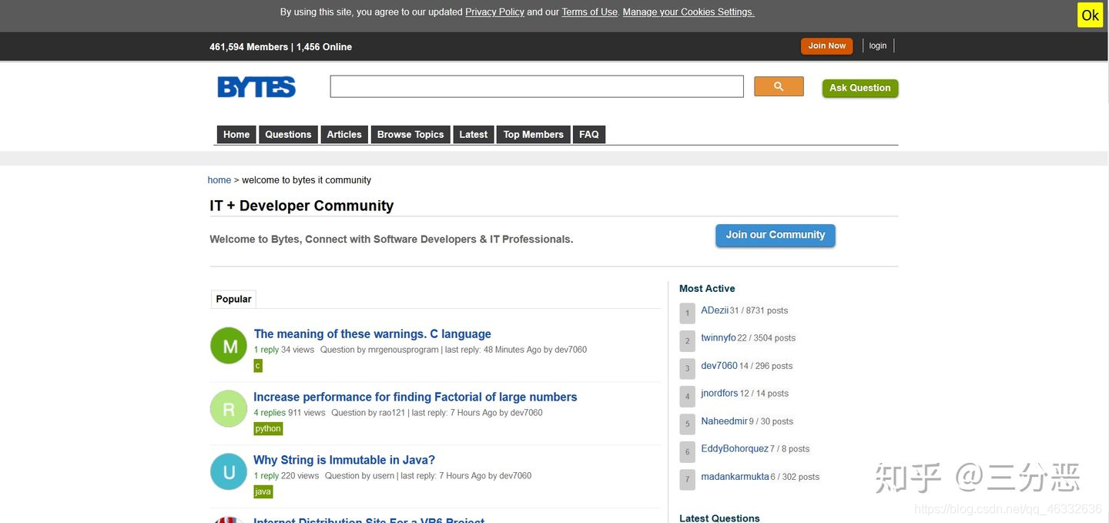1109x523 pixels.
Task: Click rank badge 2 next to twinnyfo
Action: point(688,341)
